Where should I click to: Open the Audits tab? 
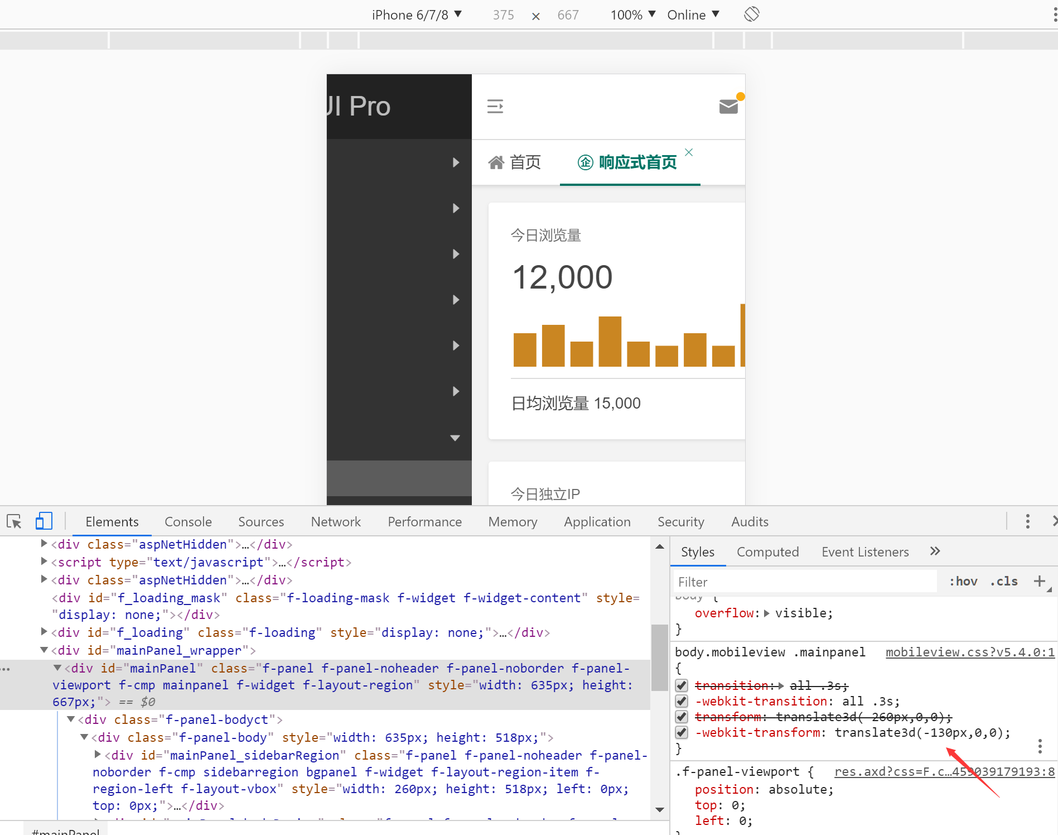[x=750, y=521]
